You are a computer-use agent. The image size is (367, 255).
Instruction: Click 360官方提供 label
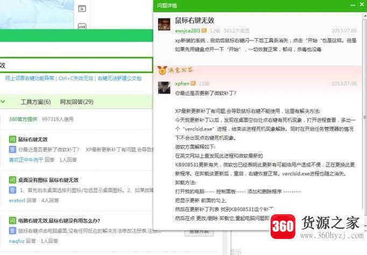click(23, 119)
